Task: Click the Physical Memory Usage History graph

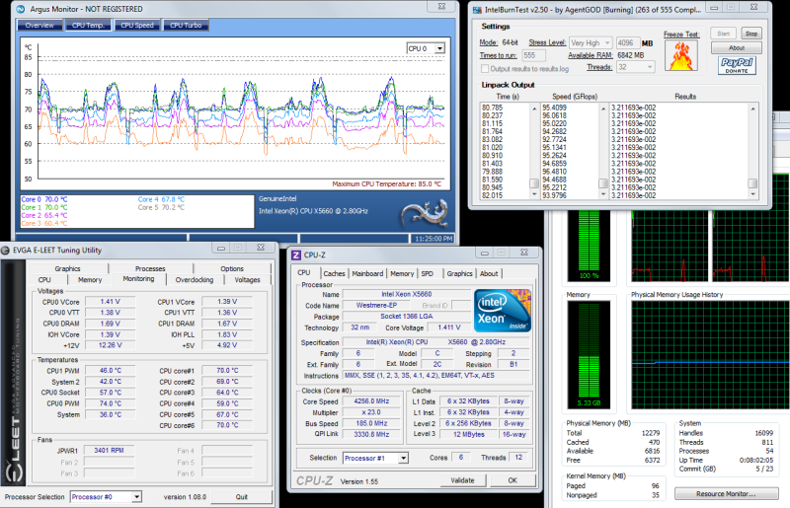Action: click(710, 355)
